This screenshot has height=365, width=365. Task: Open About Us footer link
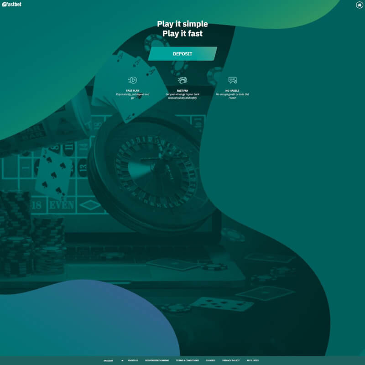133,360
